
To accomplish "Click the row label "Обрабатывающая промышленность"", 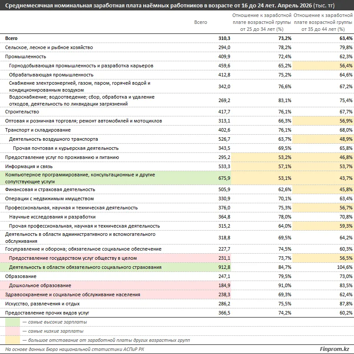I will coord(51,75).
